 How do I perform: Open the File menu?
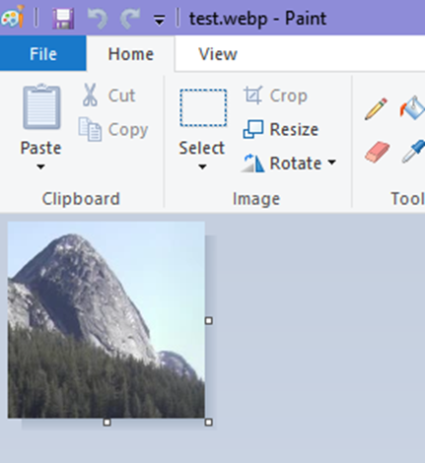43,53
